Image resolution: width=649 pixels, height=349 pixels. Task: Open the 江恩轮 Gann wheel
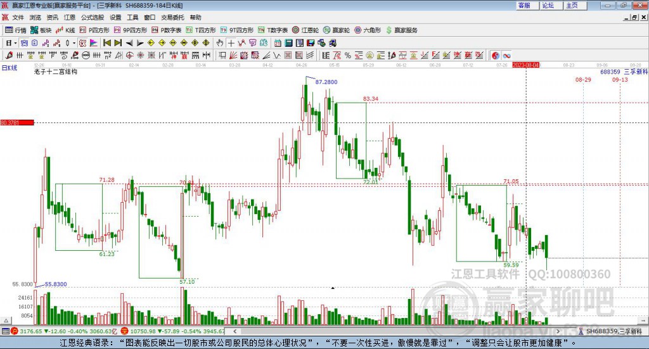coord(305,30)
